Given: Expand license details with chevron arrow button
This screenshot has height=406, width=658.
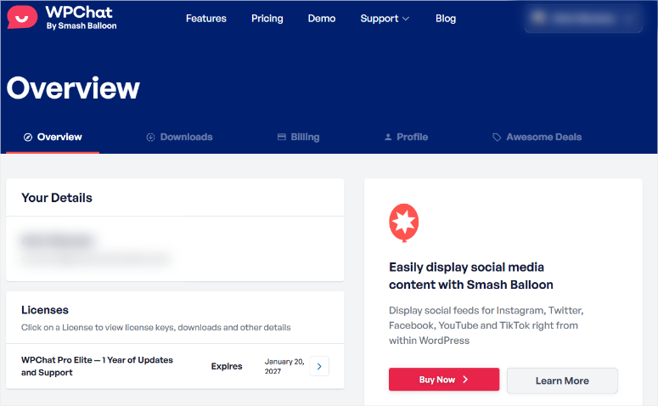Looking at the screenshot, I should coord(319,366).
